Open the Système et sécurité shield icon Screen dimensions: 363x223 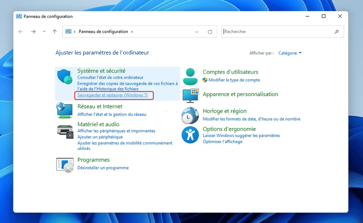point(65,76)
